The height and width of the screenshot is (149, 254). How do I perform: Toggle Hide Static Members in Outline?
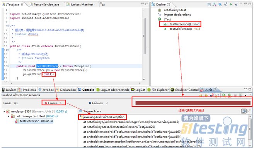[x=225, y=5]
